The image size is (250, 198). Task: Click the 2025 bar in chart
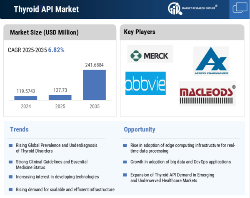[60, 98]
